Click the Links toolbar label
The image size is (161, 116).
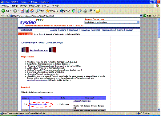click(155, 16)
